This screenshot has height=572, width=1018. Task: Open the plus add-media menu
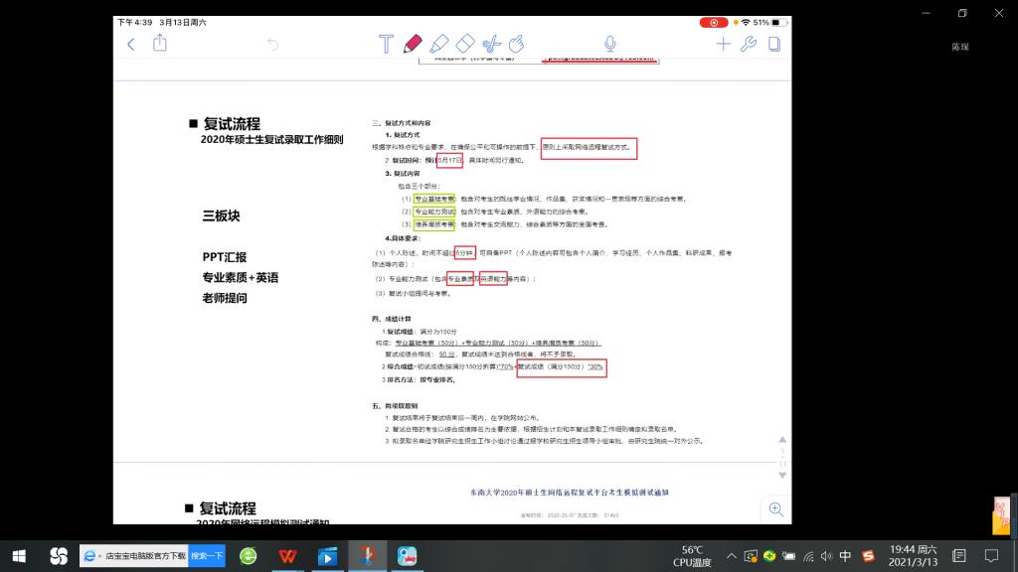tap(723, 44)
